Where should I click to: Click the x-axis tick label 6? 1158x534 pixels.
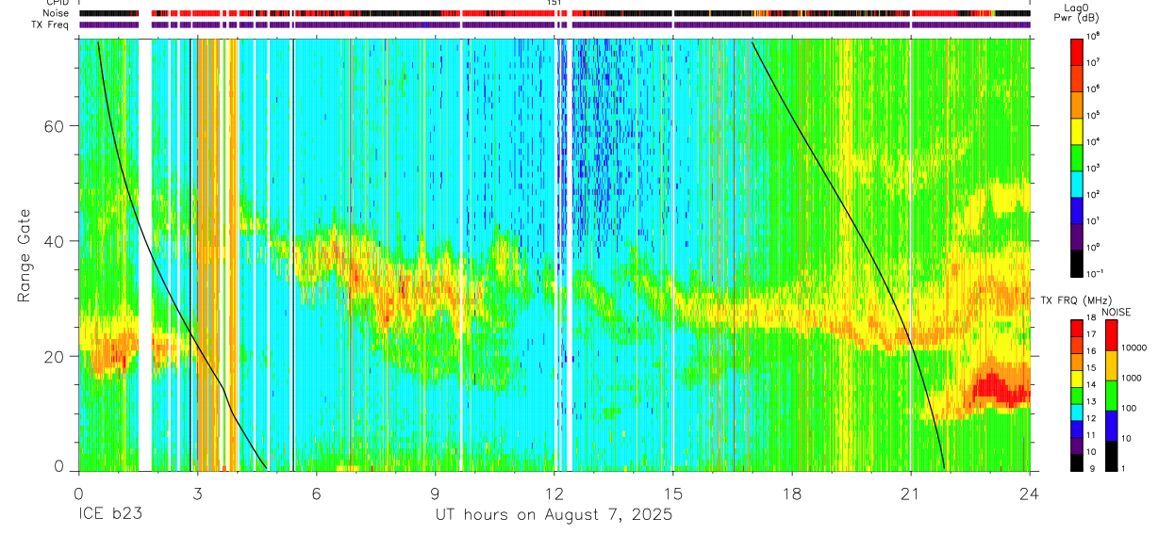316,493
